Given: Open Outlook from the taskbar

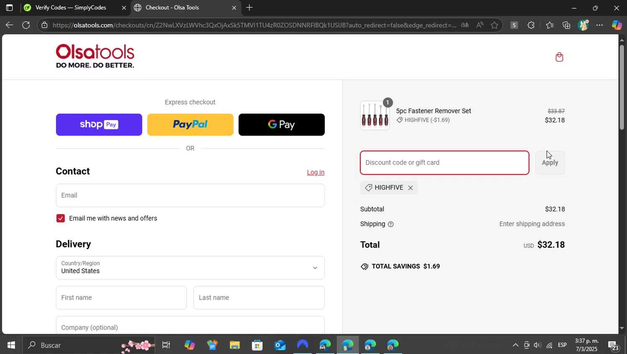Looking at the screenshot, I should (x=280, y=345).
